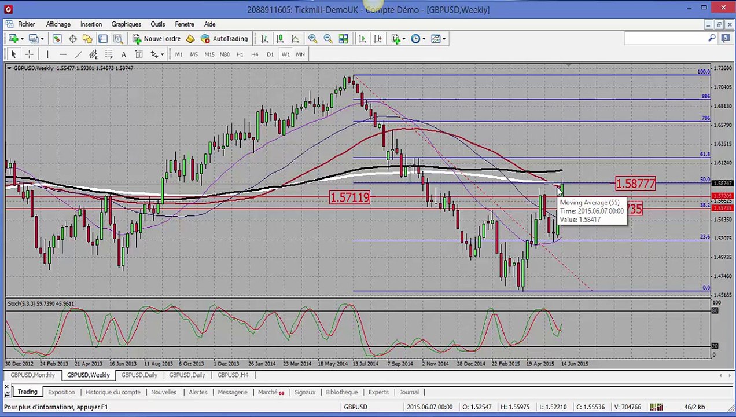Viewport: 736px width, 417px height.
Task: Switch to bar chart display
Action: [264, 39]
